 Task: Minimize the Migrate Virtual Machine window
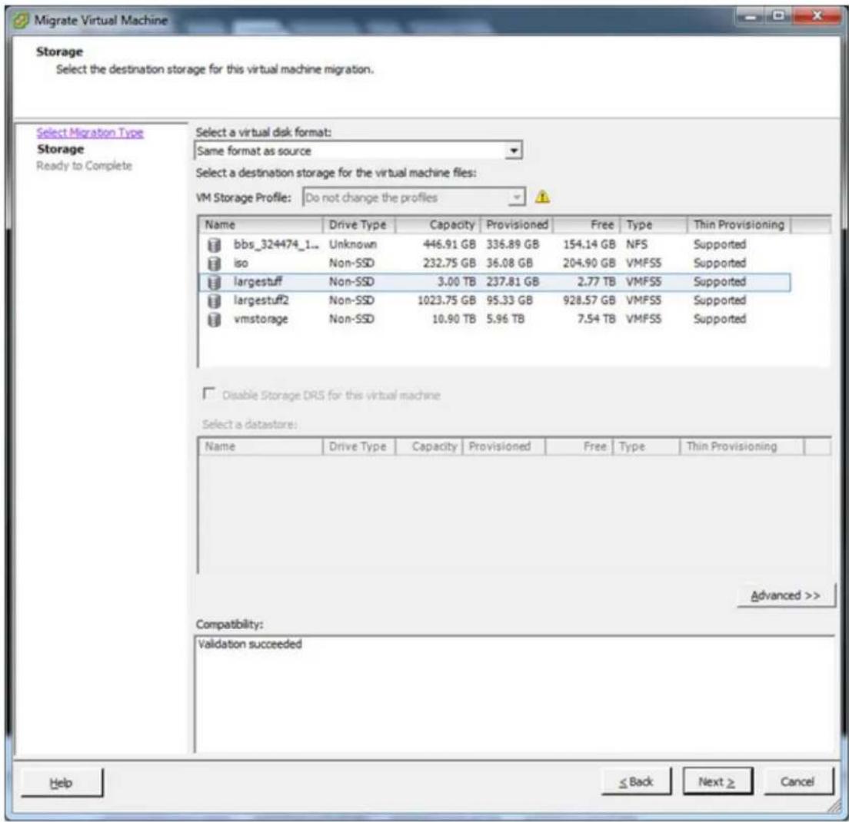(751, 16)
